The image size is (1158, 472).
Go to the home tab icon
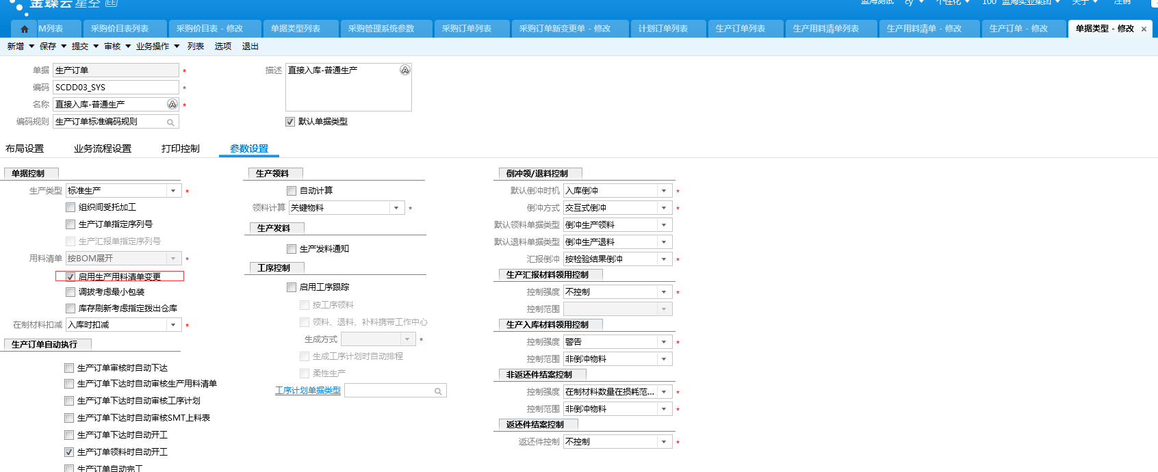click(x=25, y=29)
